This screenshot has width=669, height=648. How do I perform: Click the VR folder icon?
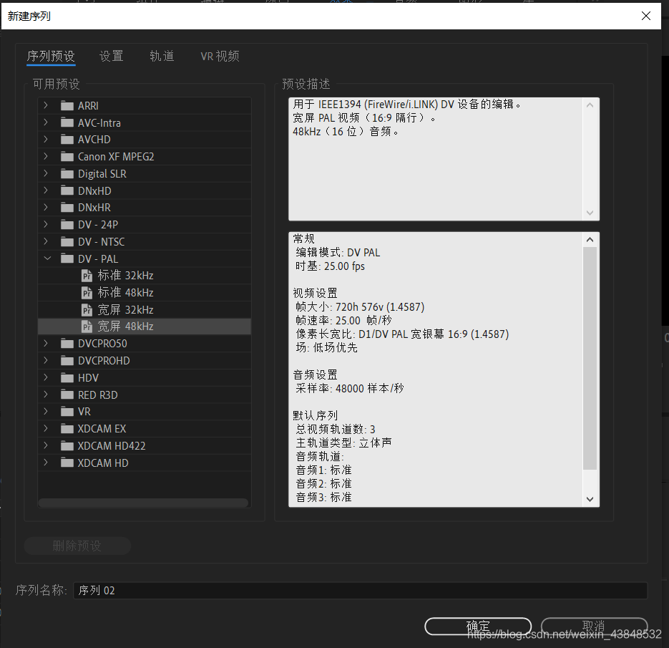click(x=67, y=412)
